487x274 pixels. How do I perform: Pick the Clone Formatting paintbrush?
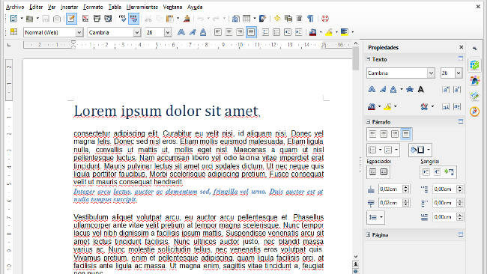tap(187, 19)
